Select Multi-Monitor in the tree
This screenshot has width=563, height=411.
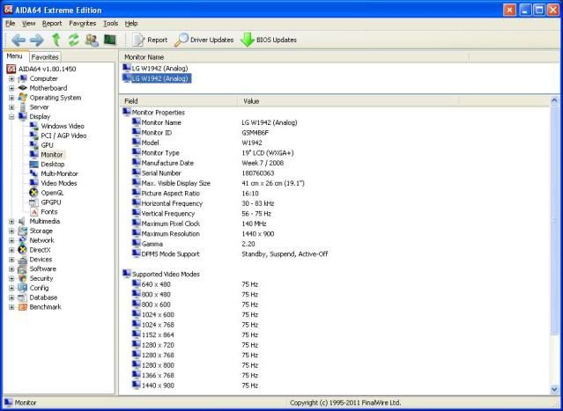coord(59,173)
